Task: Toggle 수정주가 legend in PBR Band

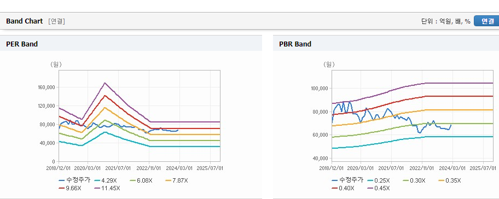Action: [x=347, y=180]
